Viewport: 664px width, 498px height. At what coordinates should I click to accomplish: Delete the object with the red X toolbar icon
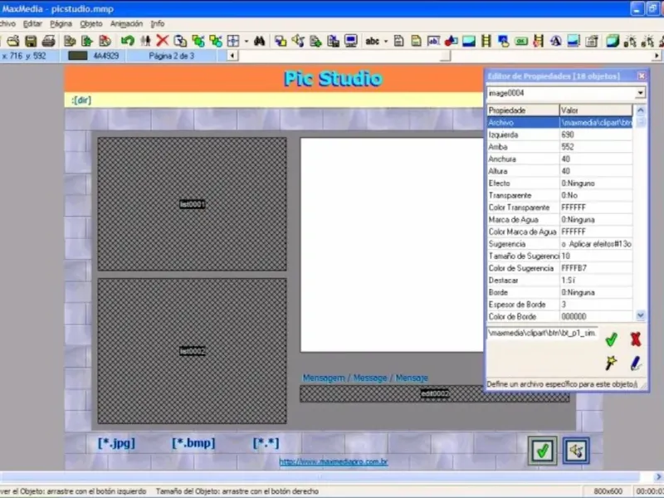(162, 41)
